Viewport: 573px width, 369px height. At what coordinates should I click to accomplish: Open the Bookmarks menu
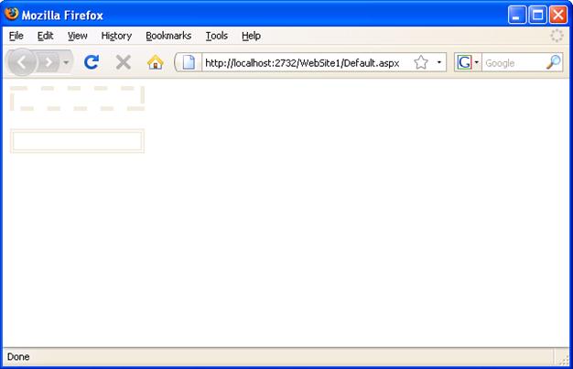pyautogui.click(x=168, y=36)
